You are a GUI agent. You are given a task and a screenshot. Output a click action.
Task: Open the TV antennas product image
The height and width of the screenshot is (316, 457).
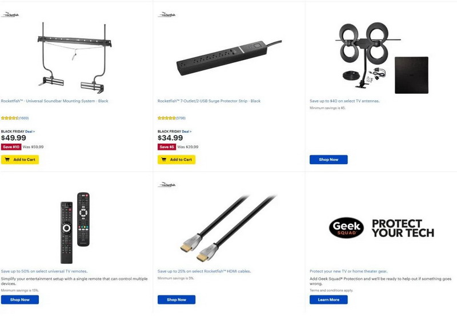click(382, 58)
